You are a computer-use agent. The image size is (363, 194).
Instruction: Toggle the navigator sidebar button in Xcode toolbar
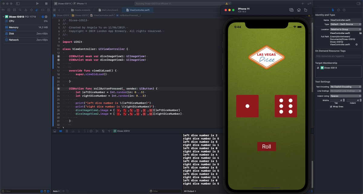(18, 4)
